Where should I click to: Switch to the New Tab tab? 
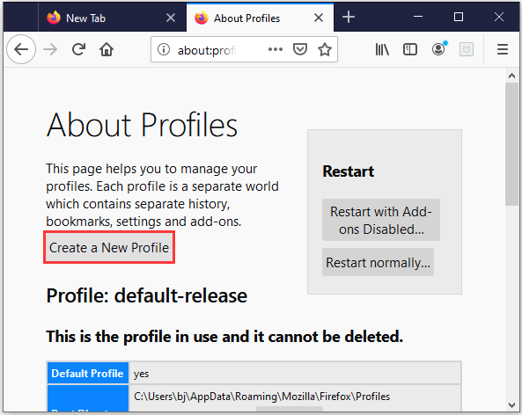[112, 18]
